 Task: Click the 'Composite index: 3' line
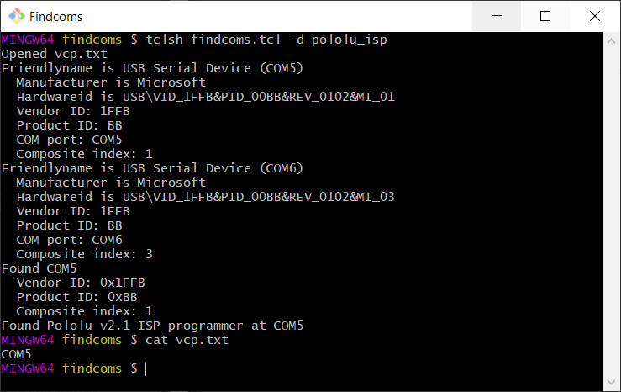point(84,254)
